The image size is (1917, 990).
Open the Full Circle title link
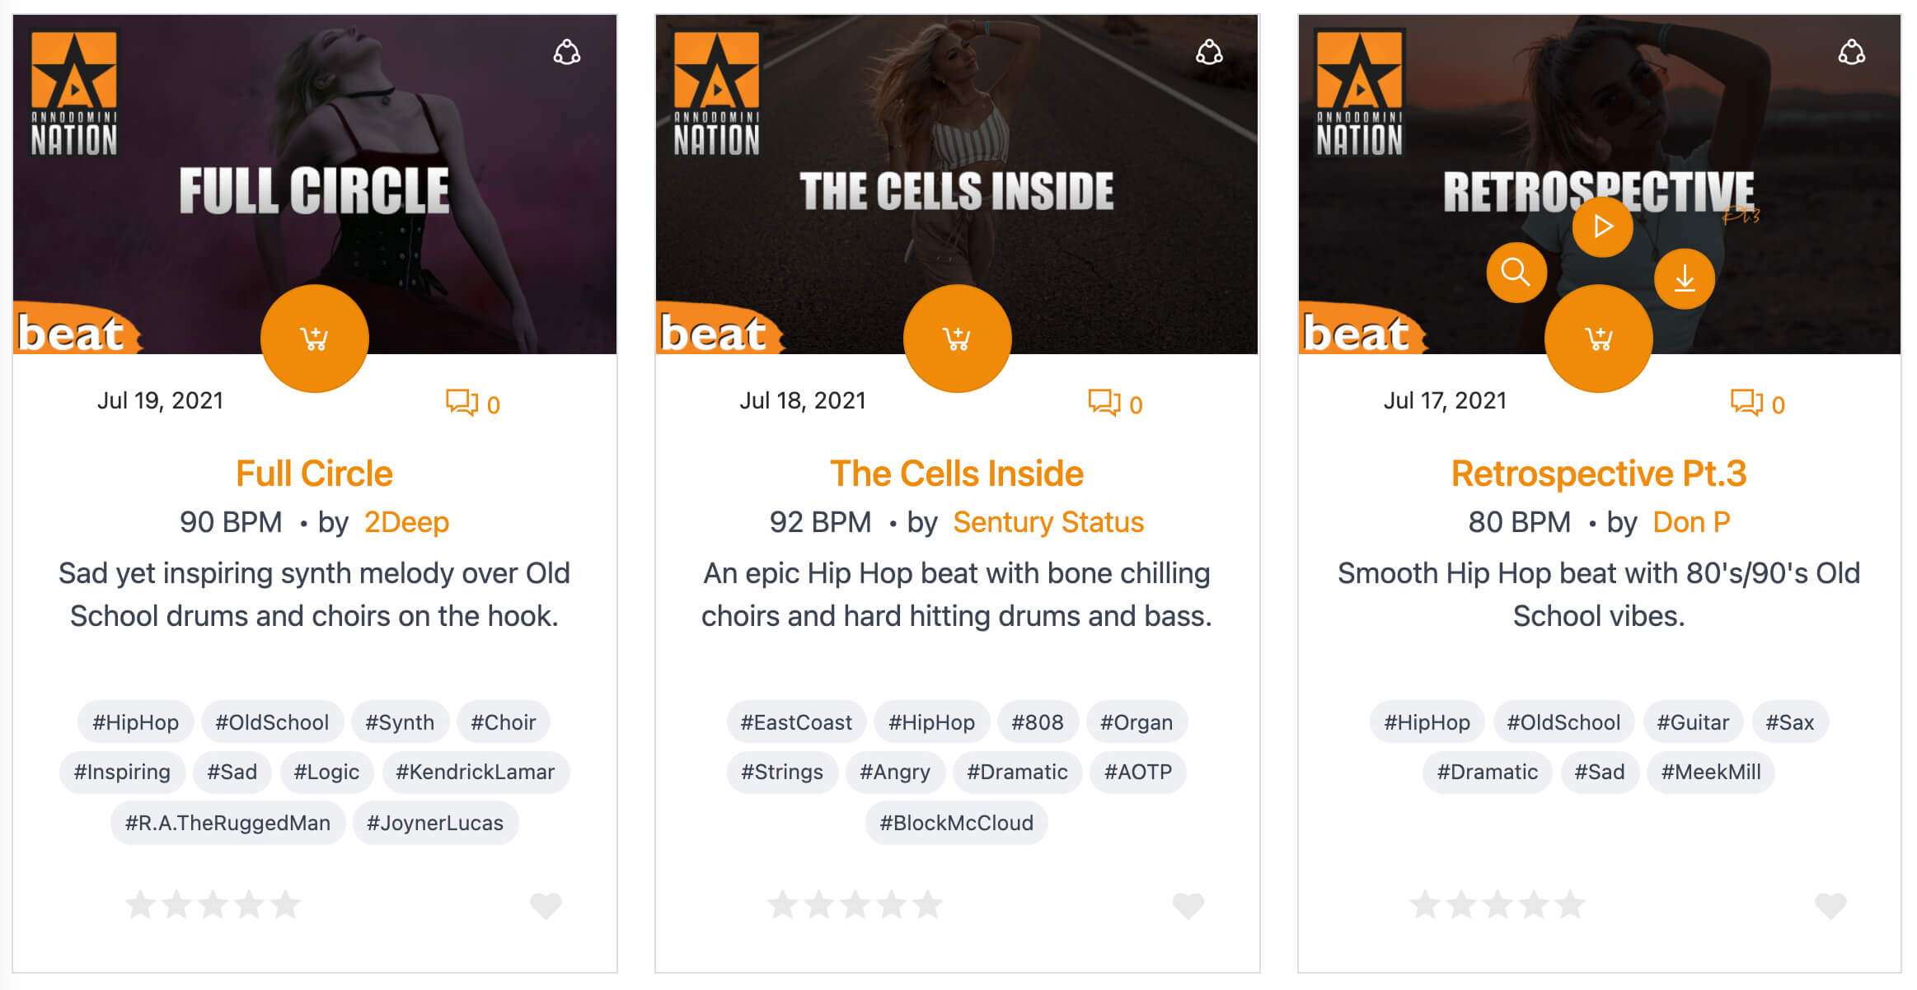(x=314, y=474)
